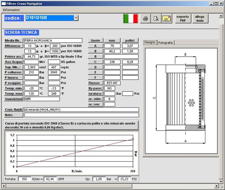Click the printer icon to print

click(145, 19)
